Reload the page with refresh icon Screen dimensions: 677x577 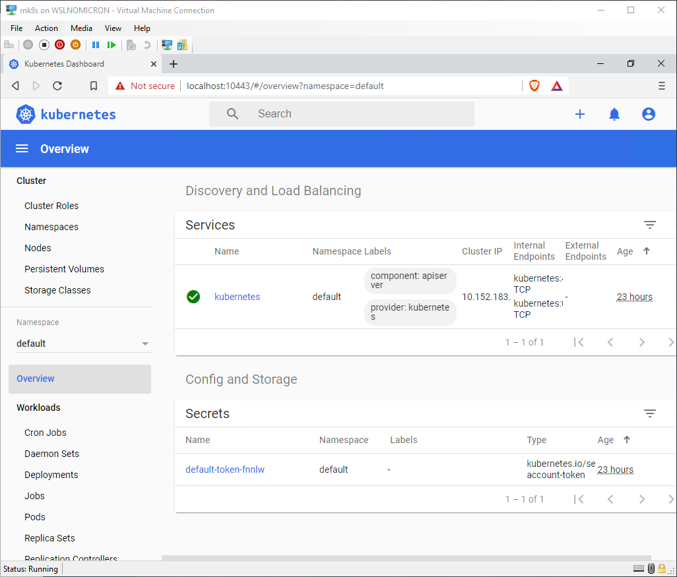57,86
